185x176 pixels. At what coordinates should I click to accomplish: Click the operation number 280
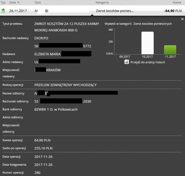coord(37,173)
